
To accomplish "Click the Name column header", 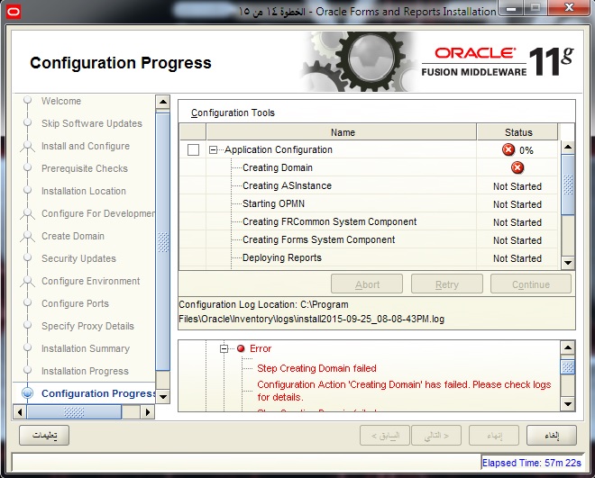I will [x=343, y=132].
